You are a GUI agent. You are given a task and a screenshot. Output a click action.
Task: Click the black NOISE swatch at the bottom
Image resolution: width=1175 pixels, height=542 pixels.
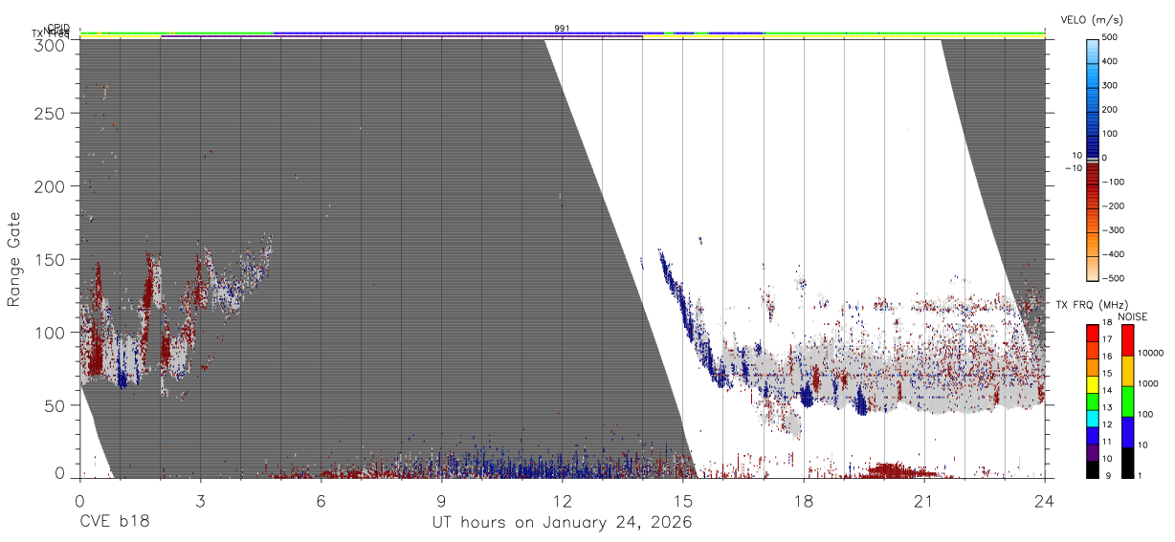point(1127,463)
